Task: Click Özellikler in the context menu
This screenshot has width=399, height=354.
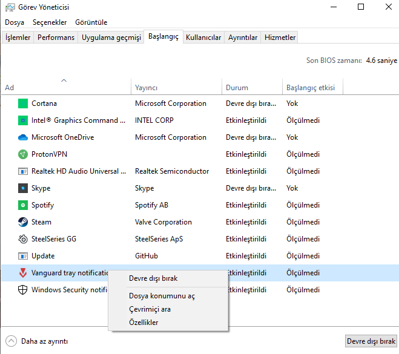Action: pos(143,323)
